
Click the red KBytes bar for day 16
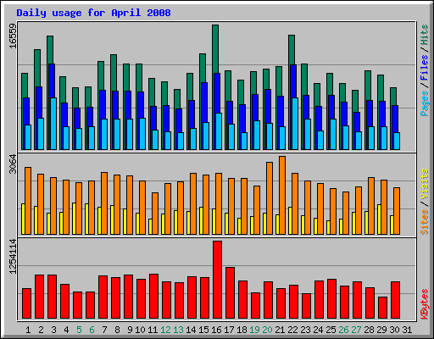point(217,280)
